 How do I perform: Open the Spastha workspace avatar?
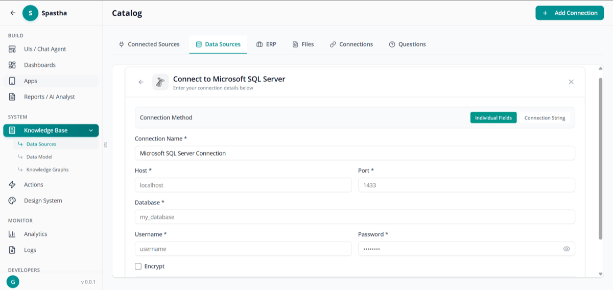point(30,13)
